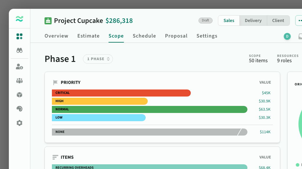Click the green cake project icon

click(48, 21)
